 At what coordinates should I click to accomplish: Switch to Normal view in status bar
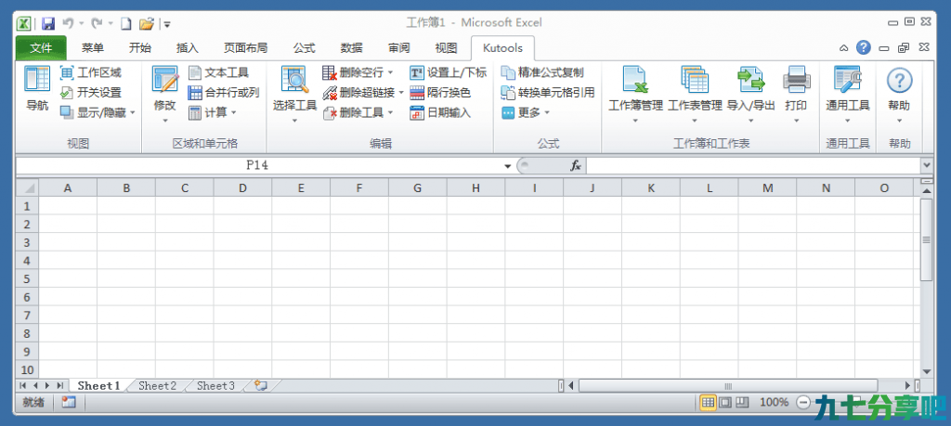pos(707,402)
